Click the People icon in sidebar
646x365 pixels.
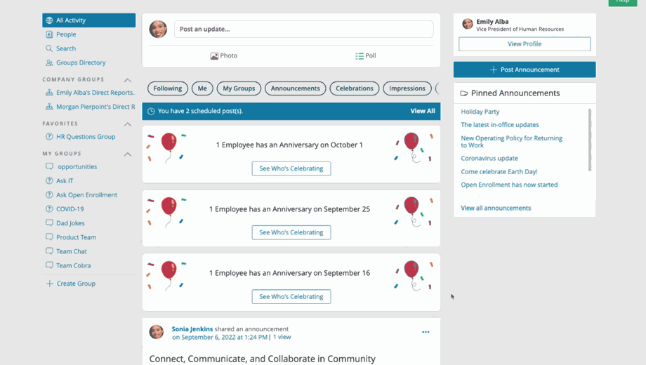pyautogui.click(x=49, y=34)
